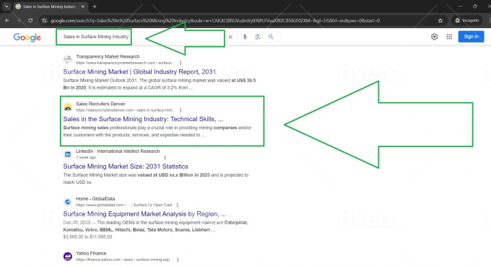Open more options for the GlobalData result

click(x=178, y=205)
